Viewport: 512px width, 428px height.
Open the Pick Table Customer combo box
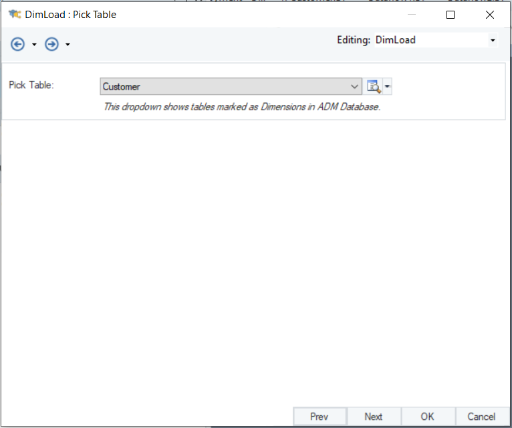(354, 86)
